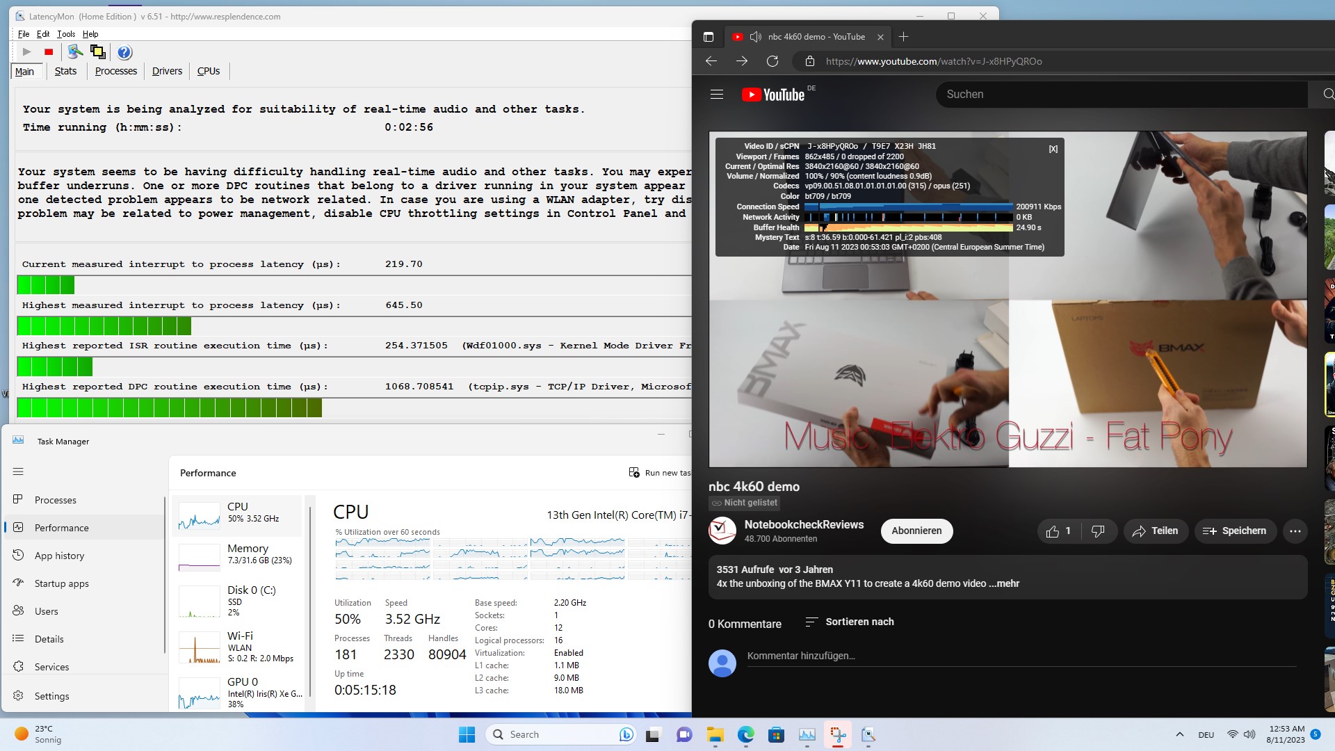The image size is (1335, 751).
Task: Open Bing chat icon in taskbar search
Action: pyautogui.click(x=626, y=734)
